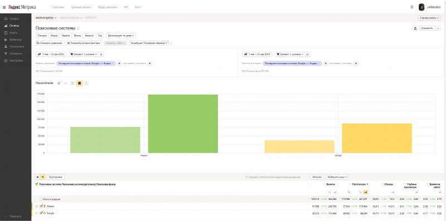The width and height of the screenshot is (446, 221).
Task: Open Целевой звонок top menu
Action: tap(81, 7)
